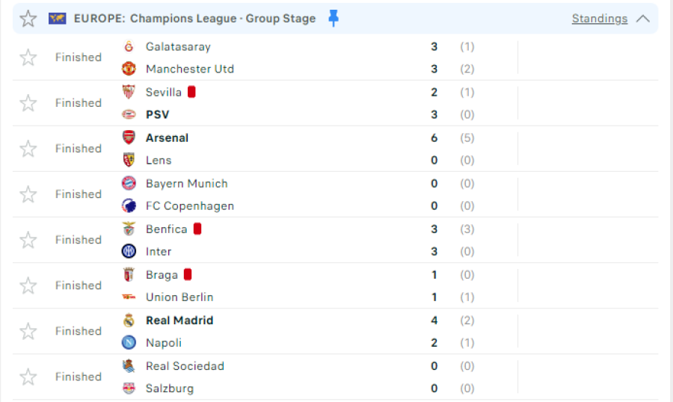This screenshot has height=402, width=673.
Task: Favorite the Champions League competition with header star
Action: coord(28,19)
